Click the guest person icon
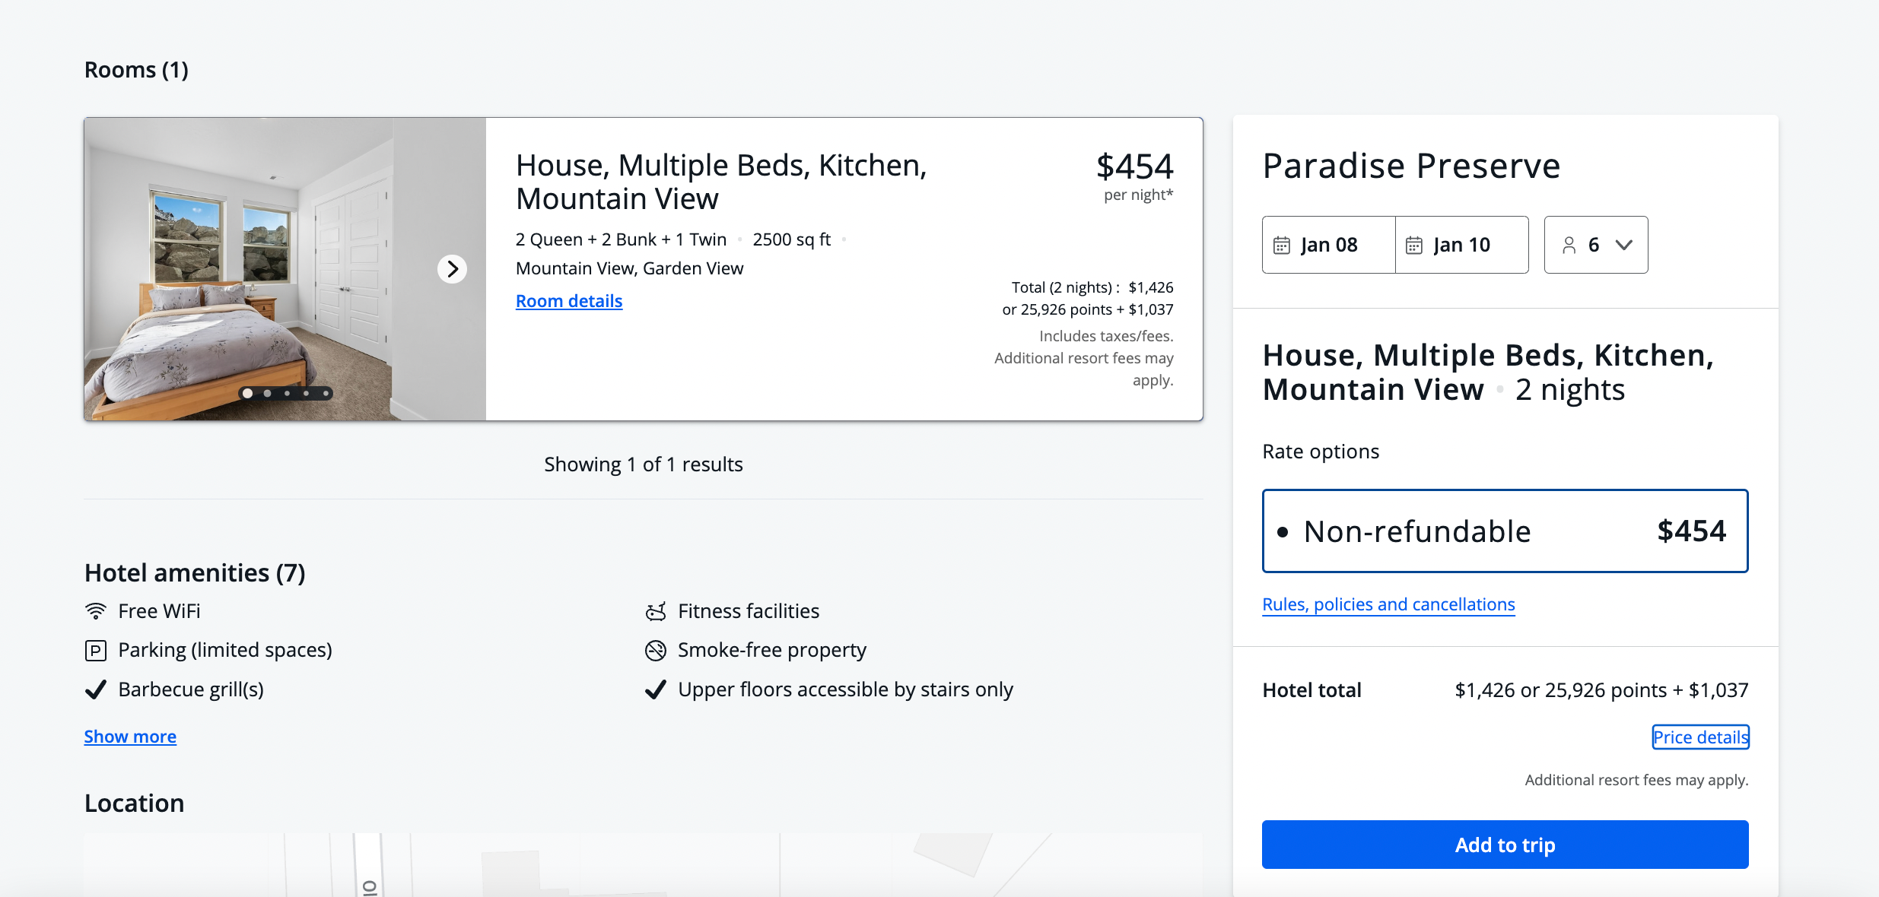The image size is (1879, 897). [1569, 246]
